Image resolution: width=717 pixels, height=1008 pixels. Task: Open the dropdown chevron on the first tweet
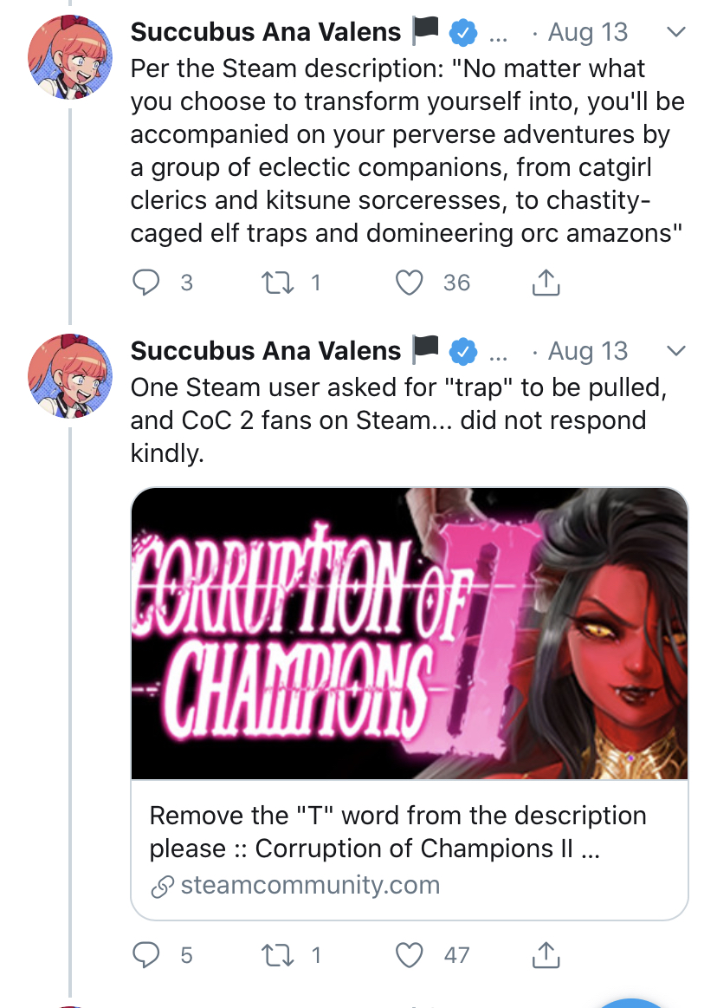pyautogui.click(x=676, y=33)
